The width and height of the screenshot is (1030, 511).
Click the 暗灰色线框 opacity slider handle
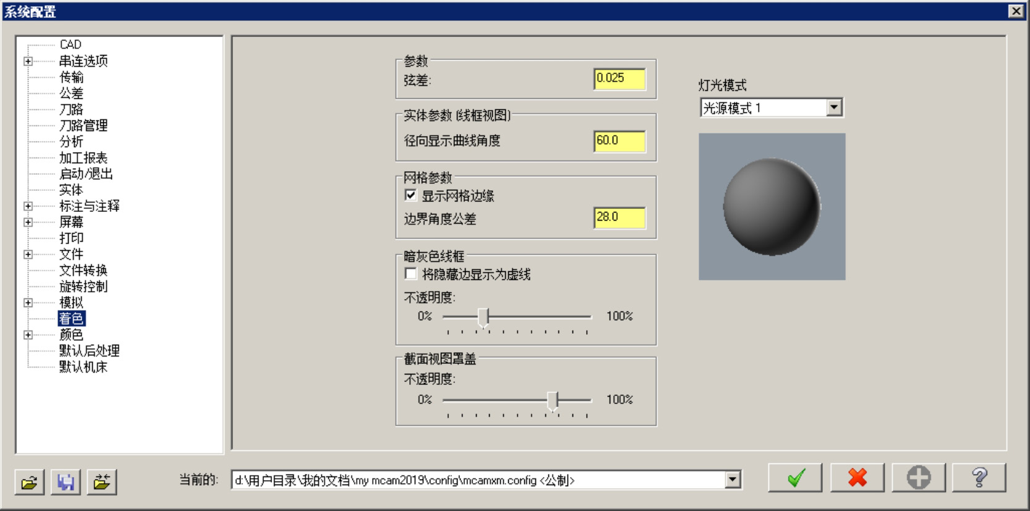tap(483, 317)
